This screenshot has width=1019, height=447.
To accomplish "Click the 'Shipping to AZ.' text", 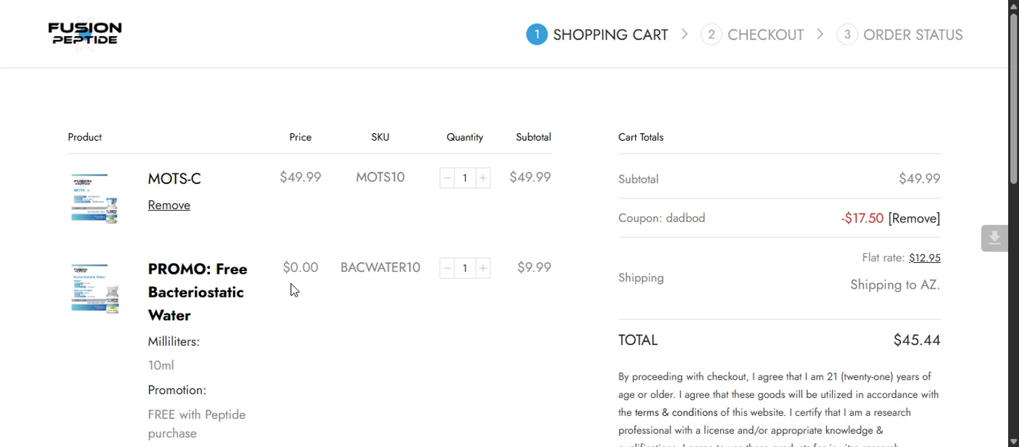I will pyautogui.click(x=895, y=285).
